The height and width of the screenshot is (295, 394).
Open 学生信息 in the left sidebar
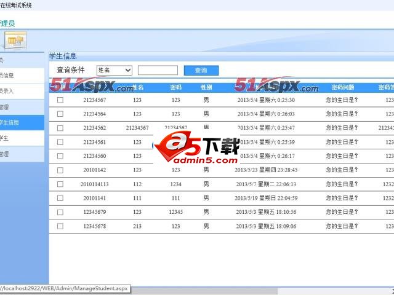click(x=22, y=123)
